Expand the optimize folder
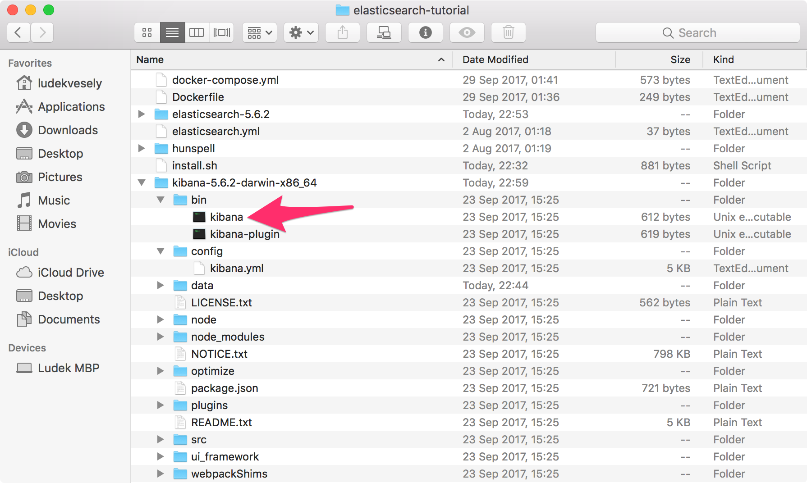 160,371
